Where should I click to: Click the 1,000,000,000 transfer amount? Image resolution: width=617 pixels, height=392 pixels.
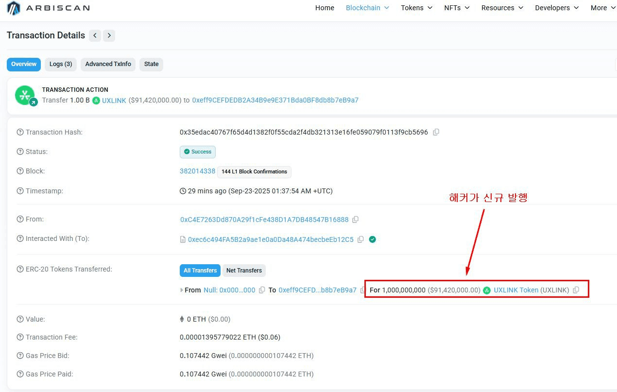click(404, 290)
